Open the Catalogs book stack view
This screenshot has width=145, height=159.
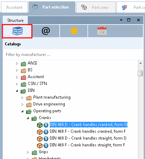(x=17, y=31)
